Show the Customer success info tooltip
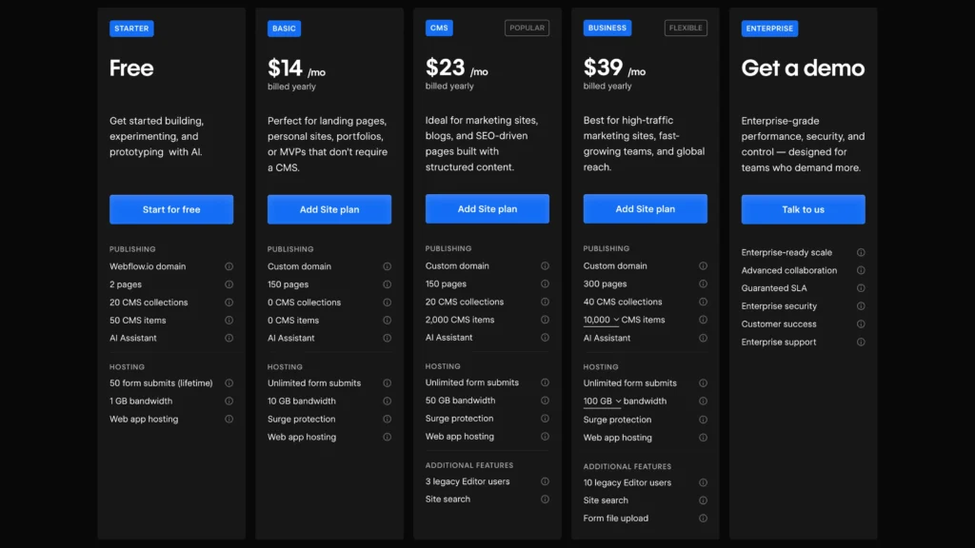Viewport: 975px width, 548px height. (x=862, y=324)
